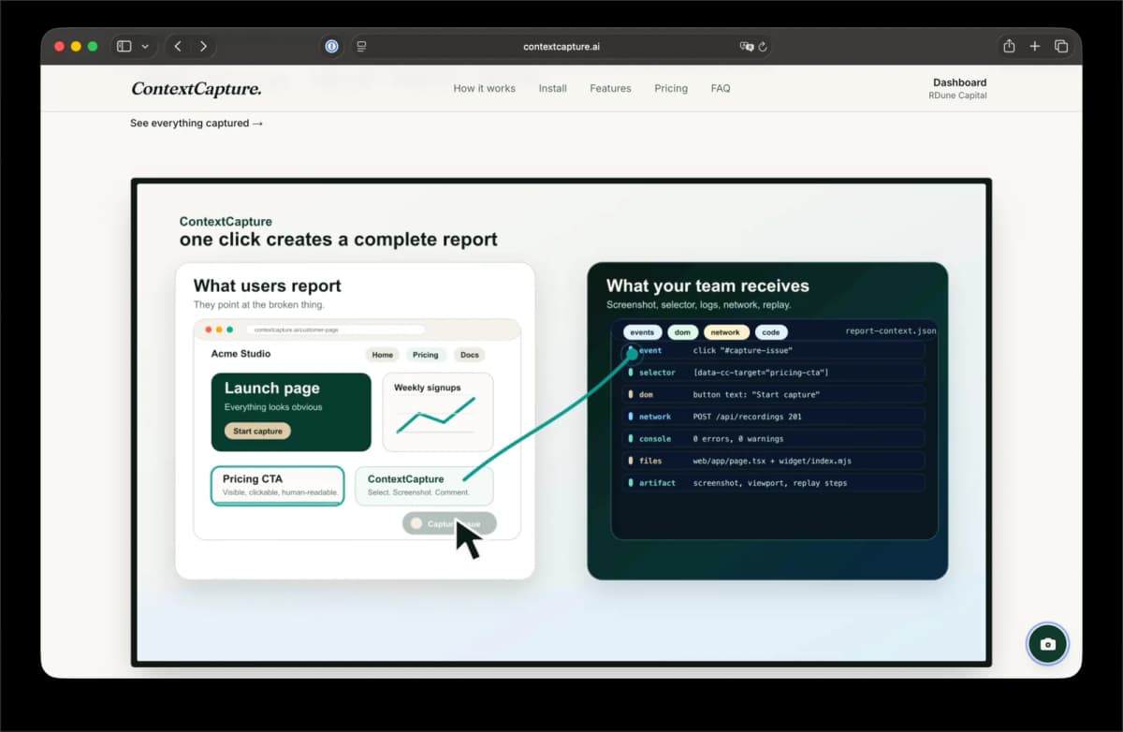Image resolution: width=1123 pixels, height=732 pixels.
Task: Reload the page with the refresh icon
Action: (x=763, y=46)
